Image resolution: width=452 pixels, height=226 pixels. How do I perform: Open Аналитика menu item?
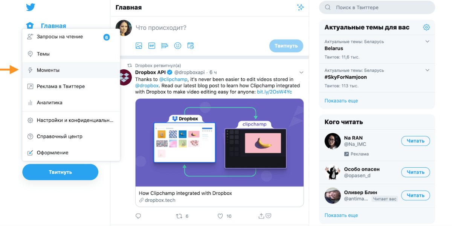click(x=49, y=102)
